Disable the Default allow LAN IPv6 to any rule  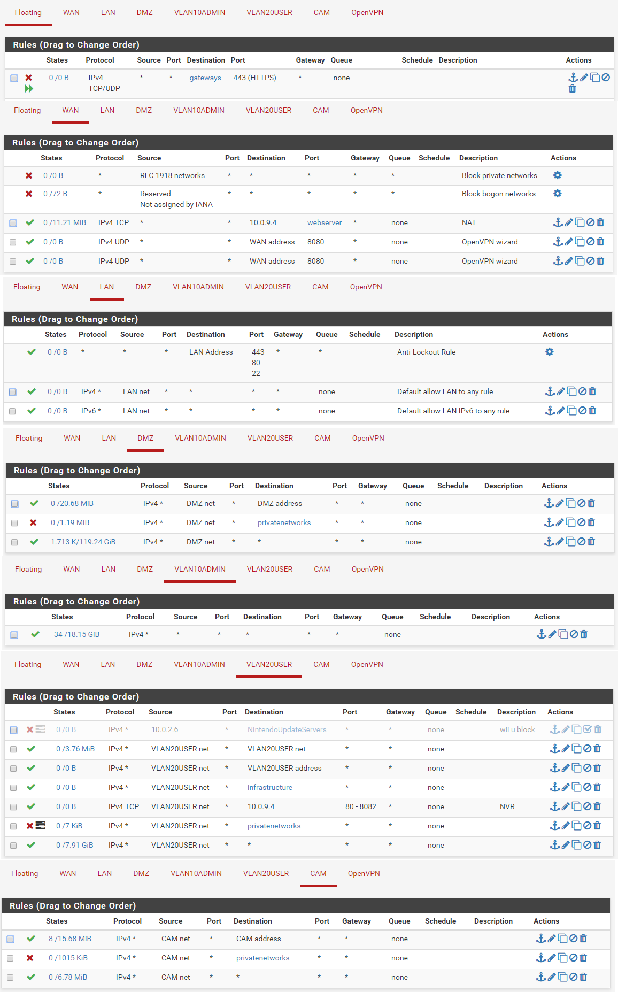pos(583,411)
